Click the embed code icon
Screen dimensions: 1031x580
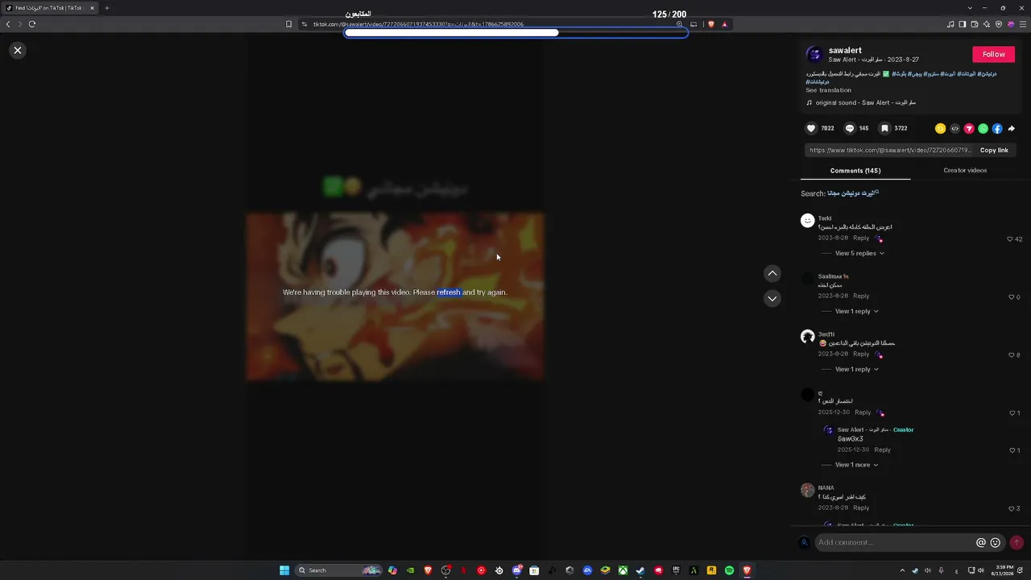coord(954,129)
